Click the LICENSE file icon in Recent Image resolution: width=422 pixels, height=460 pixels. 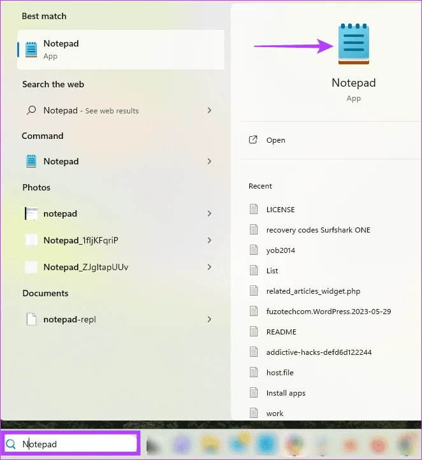pyautogui.click(x=254, y=209)
